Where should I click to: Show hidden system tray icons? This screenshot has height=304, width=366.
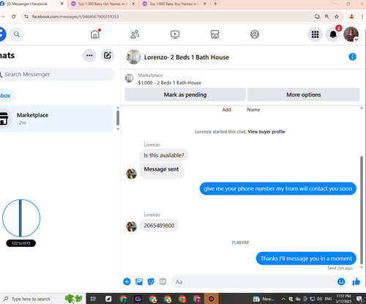point(283,299)
